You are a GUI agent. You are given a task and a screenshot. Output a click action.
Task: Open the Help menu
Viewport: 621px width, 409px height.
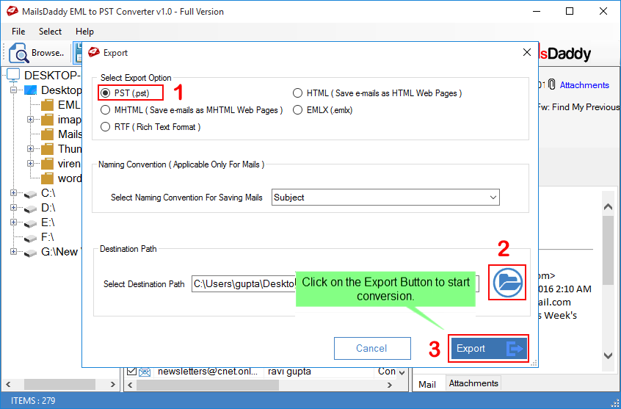coord(84,32)
